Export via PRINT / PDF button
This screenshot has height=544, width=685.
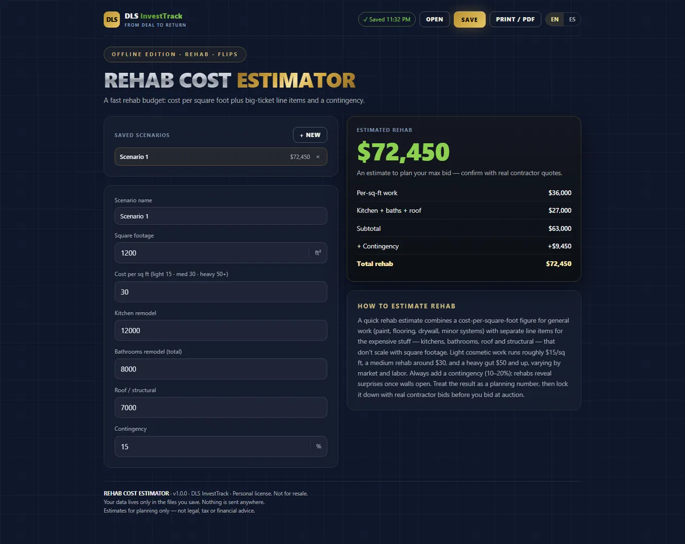pyautogui.click(x=515, y=19)
